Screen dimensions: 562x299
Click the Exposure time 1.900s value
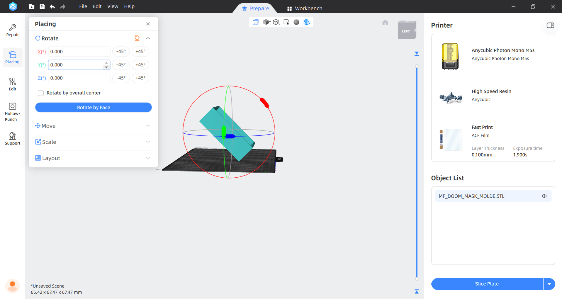pyautogui.click(x=520, y=155)
